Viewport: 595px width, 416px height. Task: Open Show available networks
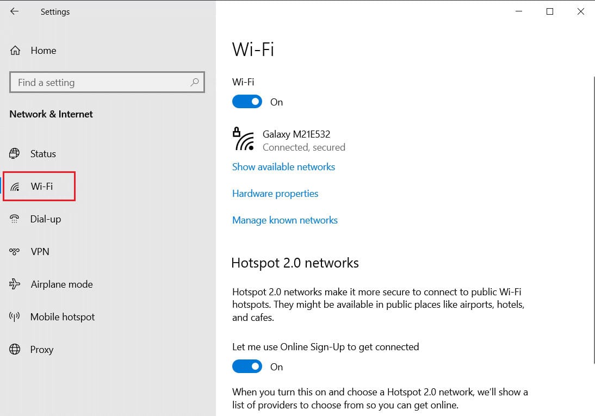283,167
